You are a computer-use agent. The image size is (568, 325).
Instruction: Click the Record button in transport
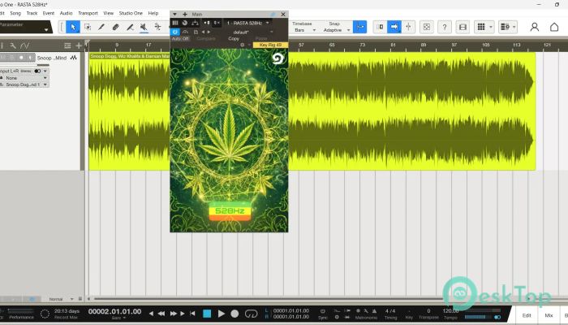point(235,314)
